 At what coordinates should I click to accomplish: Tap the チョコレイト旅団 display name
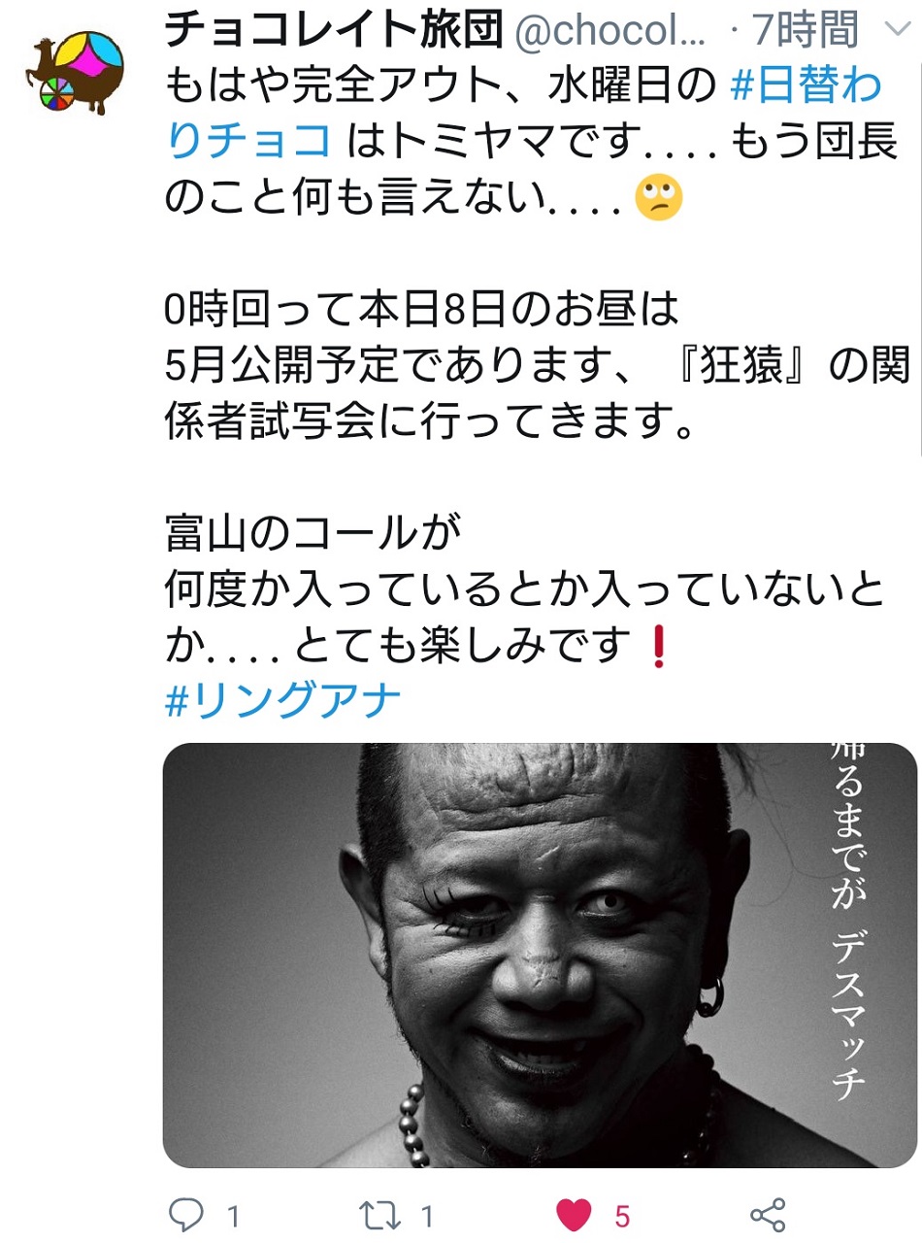click(333, 32)
